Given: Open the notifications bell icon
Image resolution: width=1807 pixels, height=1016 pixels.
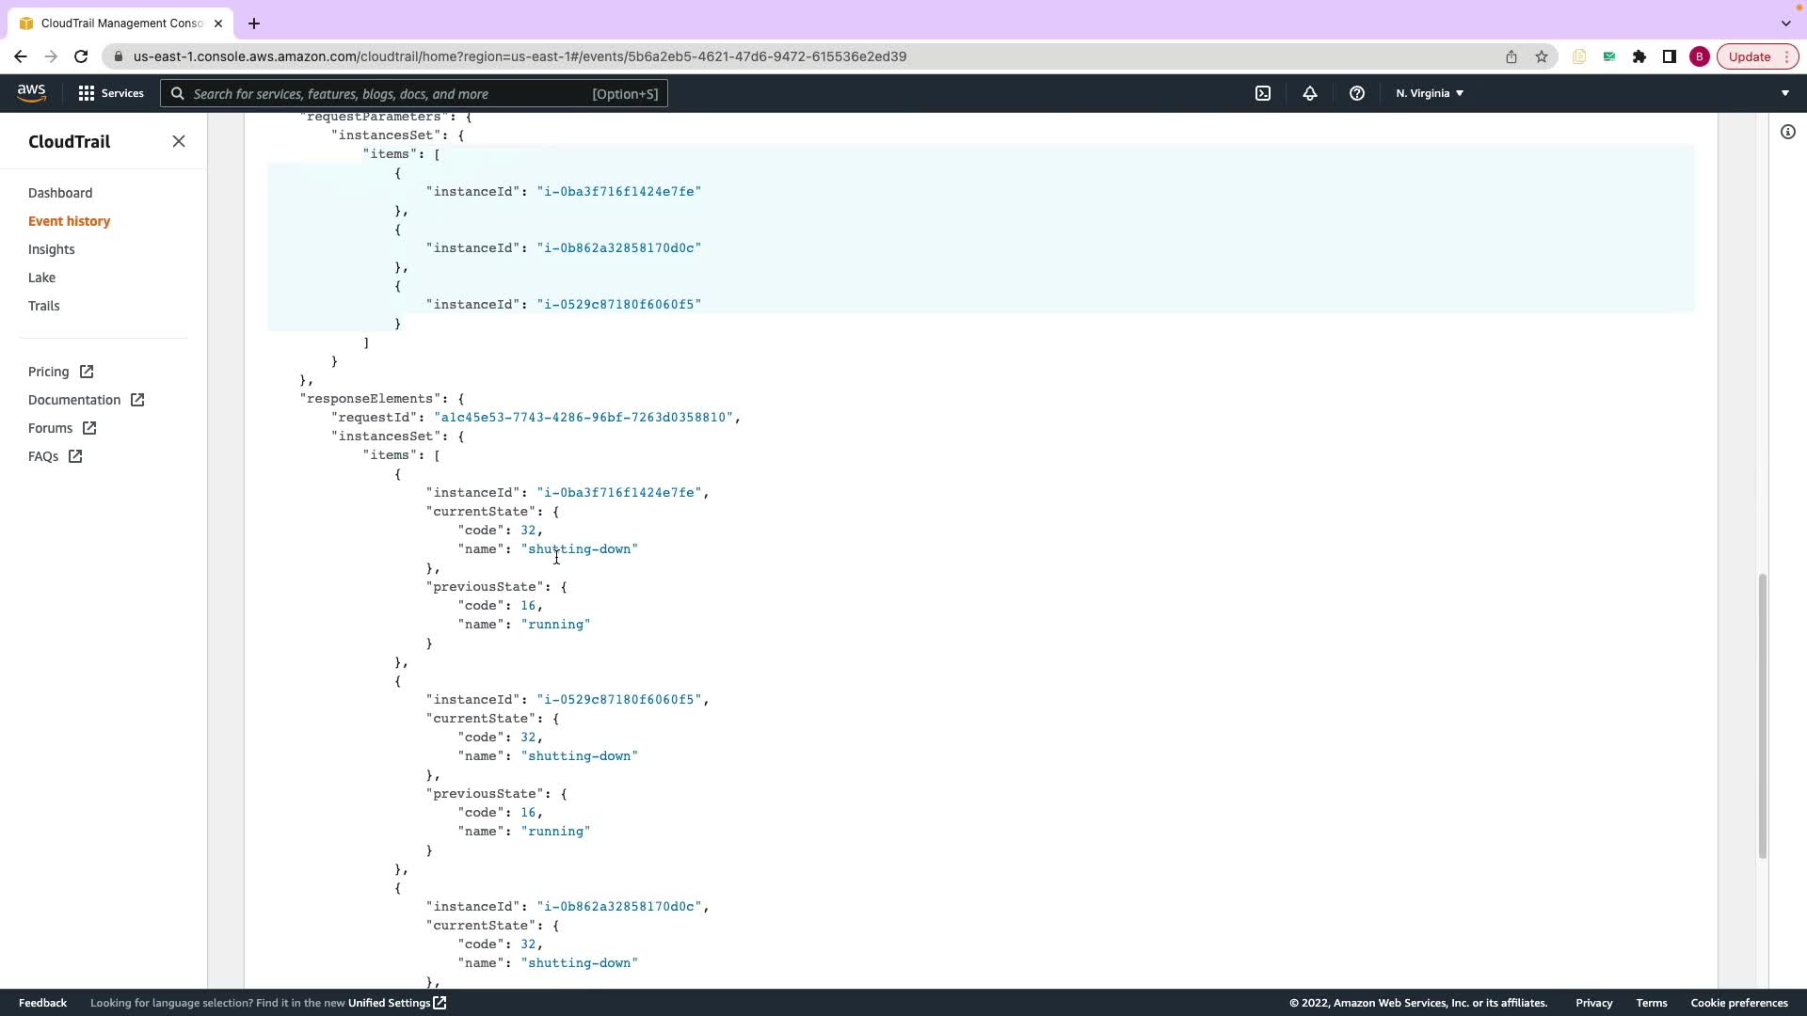Looking at the screenshot, I should tap(1309, 93).
